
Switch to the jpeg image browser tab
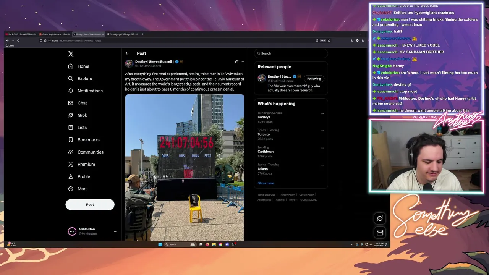[122, 34]
